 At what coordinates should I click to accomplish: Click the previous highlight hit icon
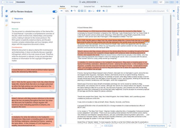tap(97, 11)
